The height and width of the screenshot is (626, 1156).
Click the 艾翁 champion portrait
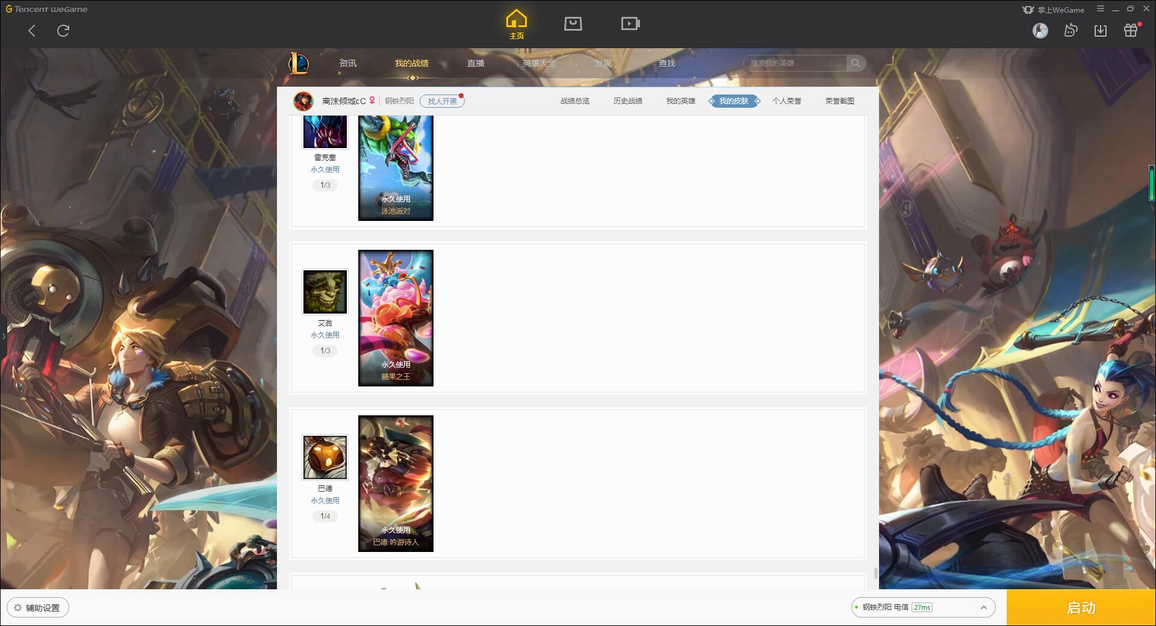tap(325, 292)
